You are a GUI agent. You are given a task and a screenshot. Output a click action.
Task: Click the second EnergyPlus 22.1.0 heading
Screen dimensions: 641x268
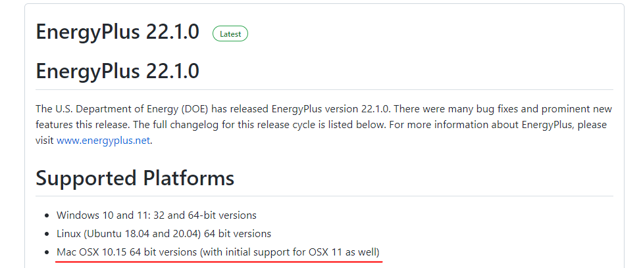point(117,71)
